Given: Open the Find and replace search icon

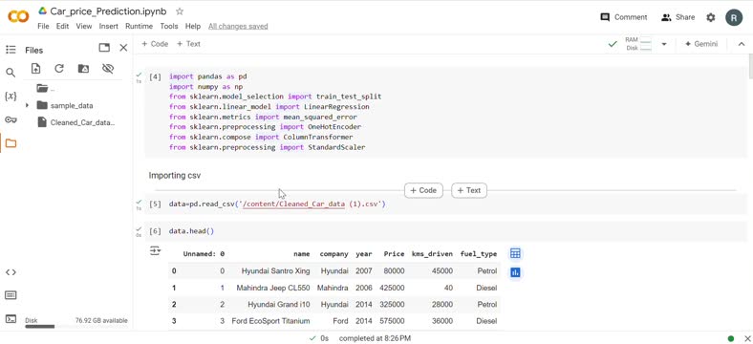Looking at the screenshot, I should [11, 73].
